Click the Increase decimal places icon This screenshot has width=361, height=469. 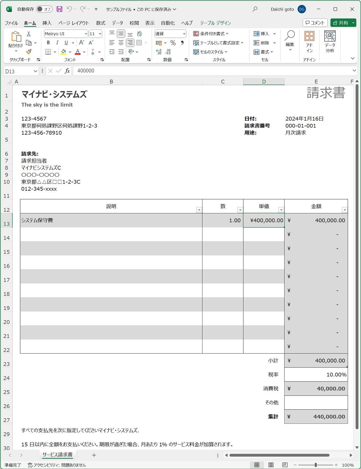coord(159,52)
